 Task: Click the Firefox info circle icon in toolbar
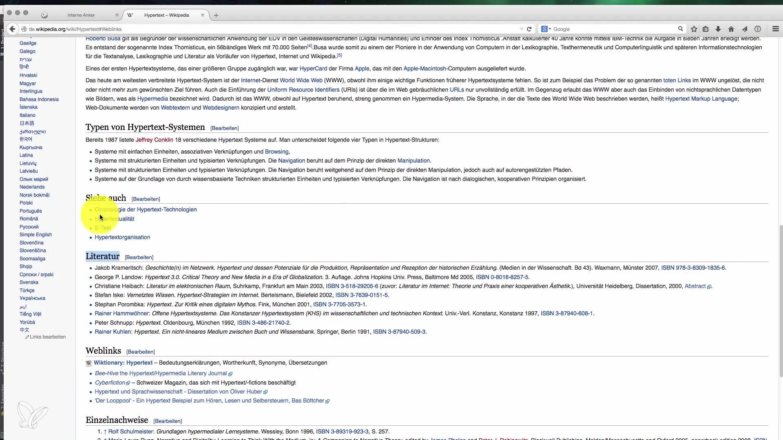758,29
